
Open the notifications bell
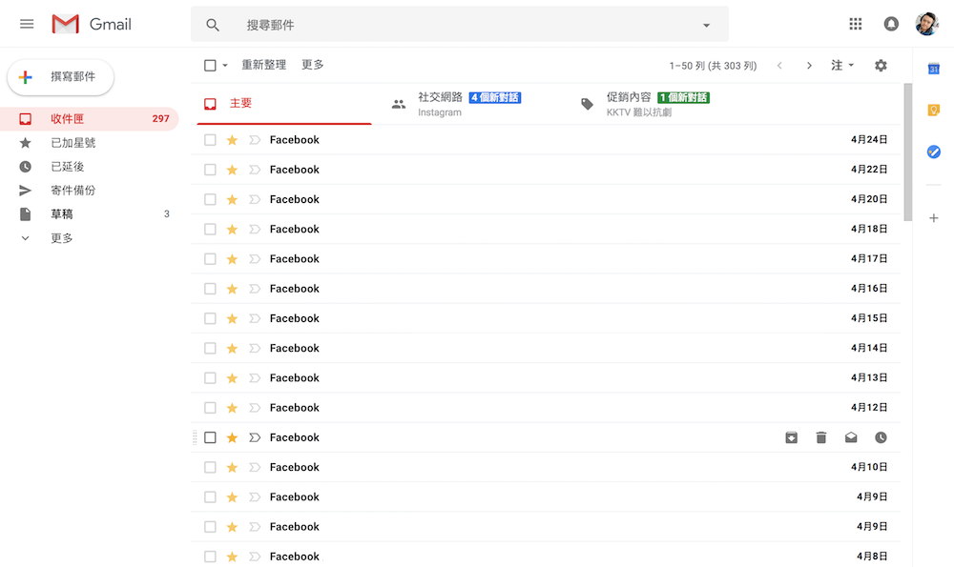(x=890, y=23)
